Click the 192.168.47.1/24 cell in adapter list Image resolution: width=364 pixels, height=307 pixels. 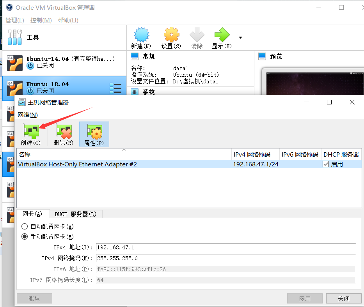point(256,164)
